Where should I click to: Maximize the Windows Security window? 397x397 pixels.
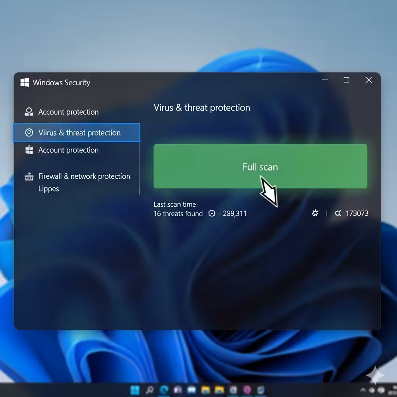click(x=346, y=80)
